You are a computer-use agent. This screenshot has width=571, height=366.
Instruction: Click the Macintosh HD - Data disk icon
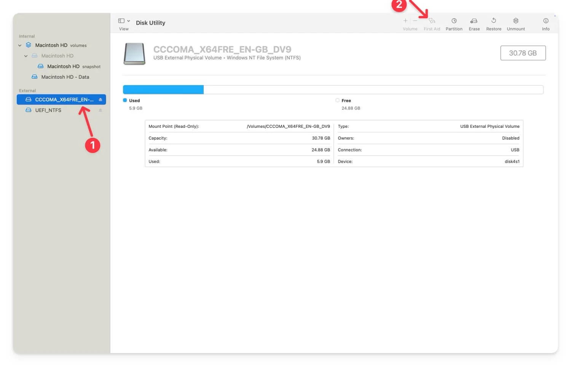[35, 77]
